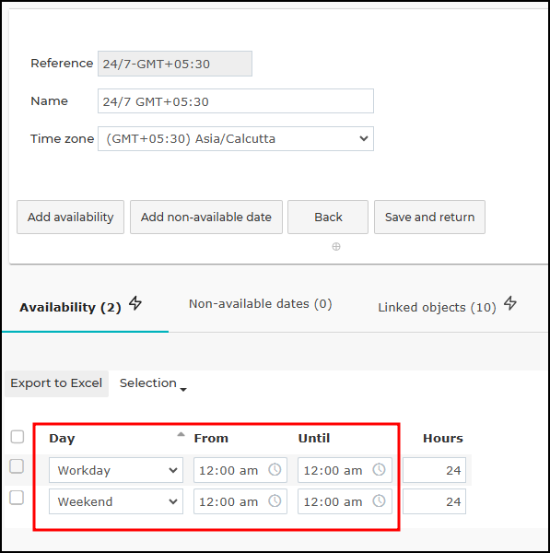Click the Until column header
This screenshot has height=553, width=550.
314,439
